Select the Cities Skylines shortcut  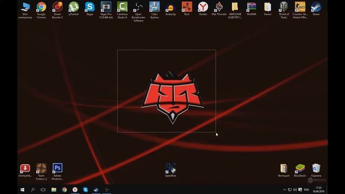tap(155, 10)
